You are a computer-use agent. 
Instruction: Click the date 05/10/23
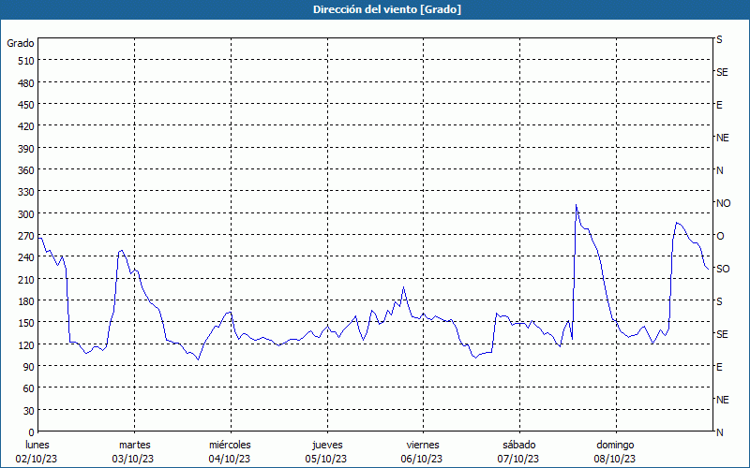325,460
